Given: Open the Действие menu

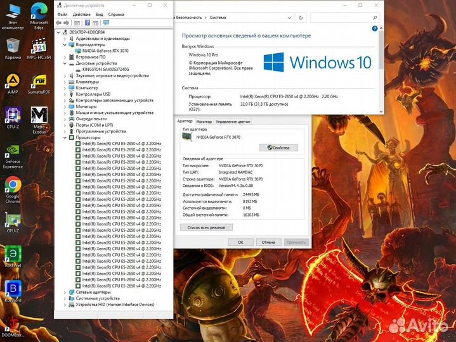Looking at the screenshot, I should coord(81,14).
